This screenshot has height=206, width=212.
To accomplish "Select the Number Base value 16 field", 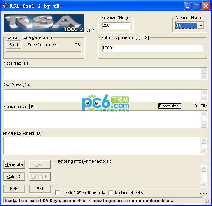I will click(x=186, y=26).
